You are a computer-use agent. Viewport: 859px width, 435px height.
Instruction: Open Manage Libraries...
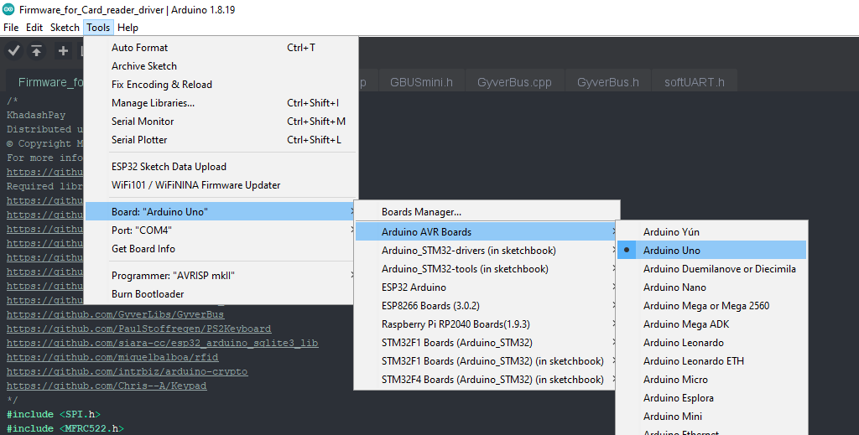click(x=221, y=103)
